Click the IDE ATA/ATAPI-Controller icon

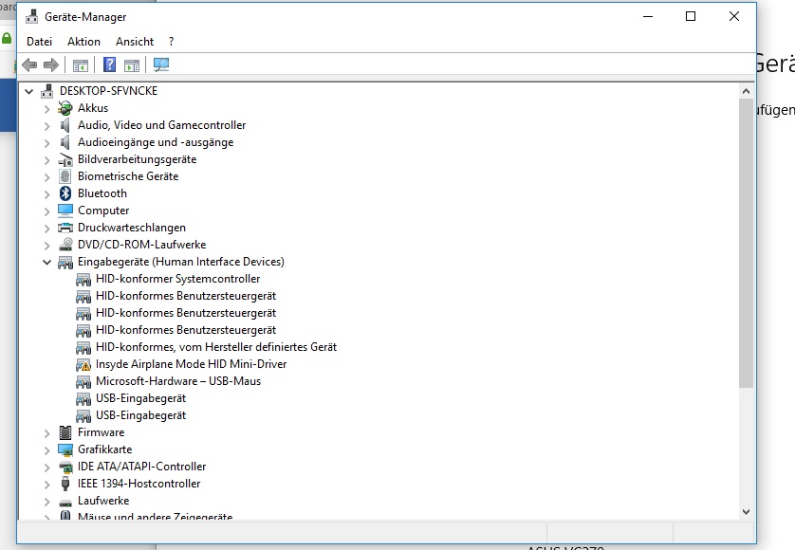pyautogui.click(x=65, y=467)
